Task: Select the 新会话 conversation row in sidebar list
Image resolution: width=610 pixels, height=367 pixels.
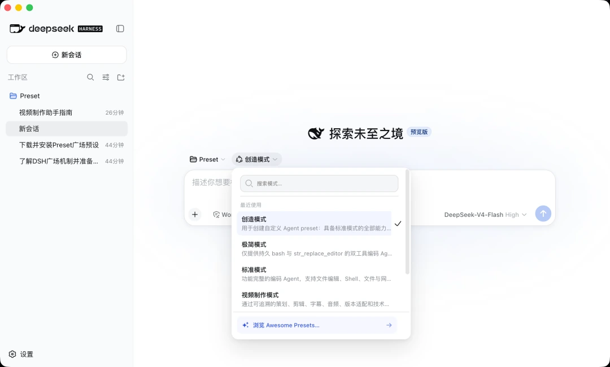Action: [67, 129]
